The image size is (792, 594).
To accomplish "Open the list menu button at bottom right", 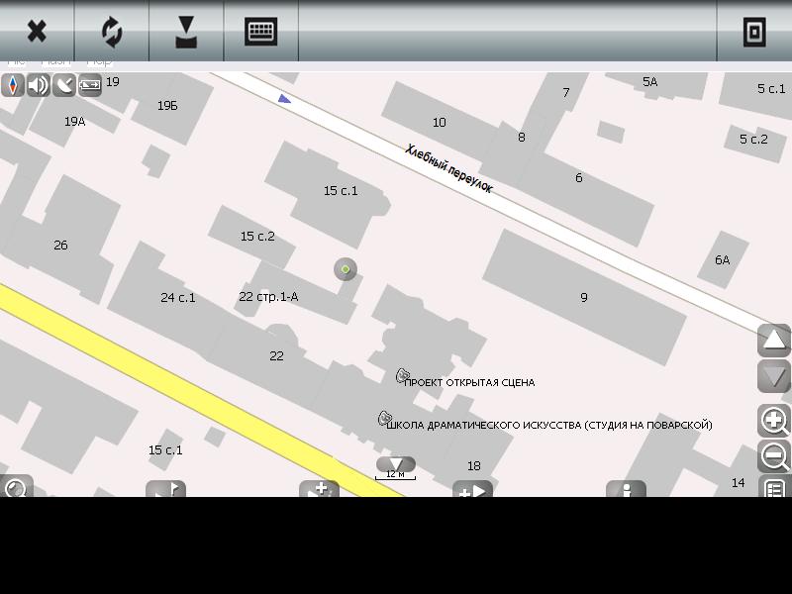I will [774, 487].
